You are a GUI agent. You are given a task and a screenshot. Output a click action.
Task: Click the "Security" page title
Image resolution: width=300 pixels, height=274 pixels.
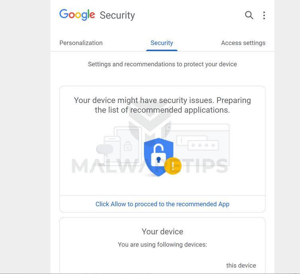click(x=117, y=15)
